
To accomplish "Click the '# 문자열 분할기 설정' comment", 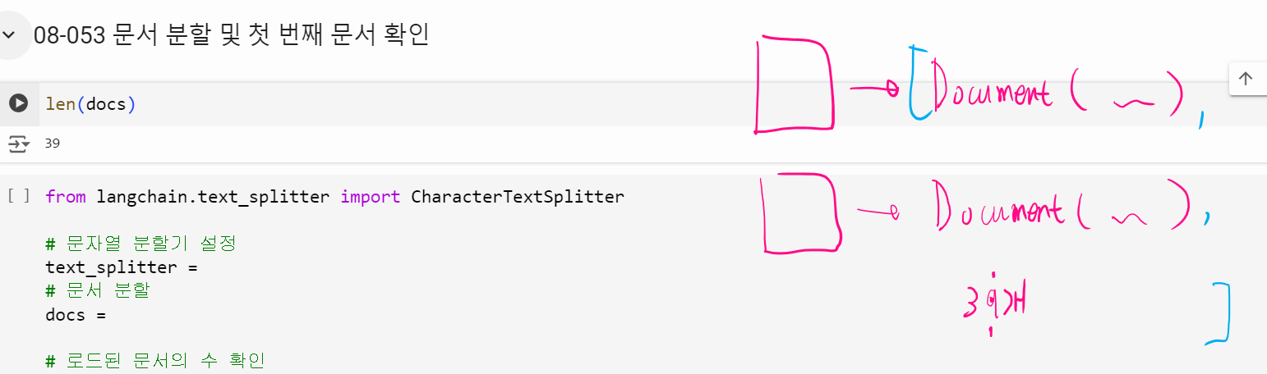I will click(x=141, y=244).
